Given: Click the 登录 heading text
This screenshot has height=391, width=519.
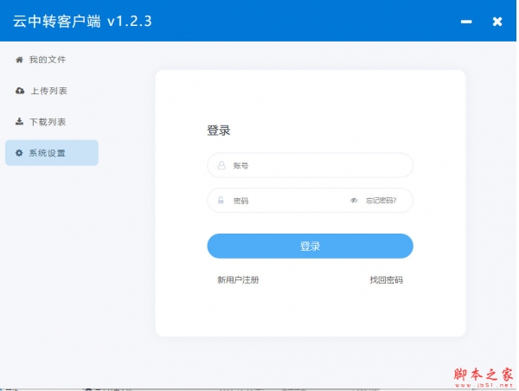Looking at the screenshot, I should click(219, 131).
